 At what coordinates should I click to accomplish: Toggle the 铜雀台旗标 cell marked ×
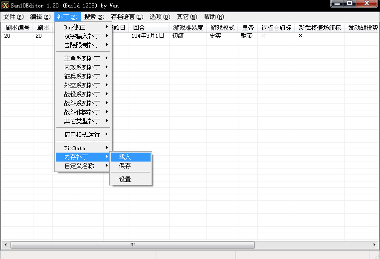coord(263,36)
